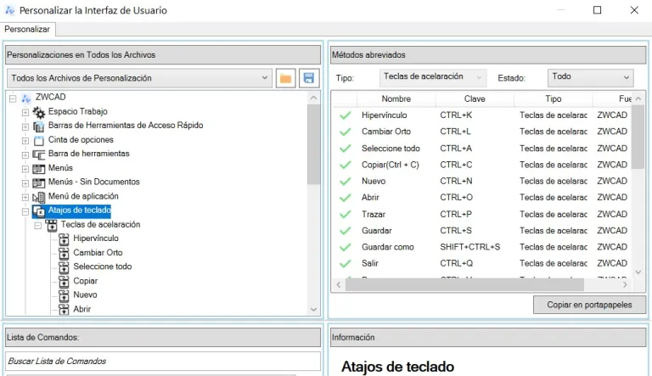
Task: Expand Barras de Herramientas de Acceso Rápido node
Action: 25,126
